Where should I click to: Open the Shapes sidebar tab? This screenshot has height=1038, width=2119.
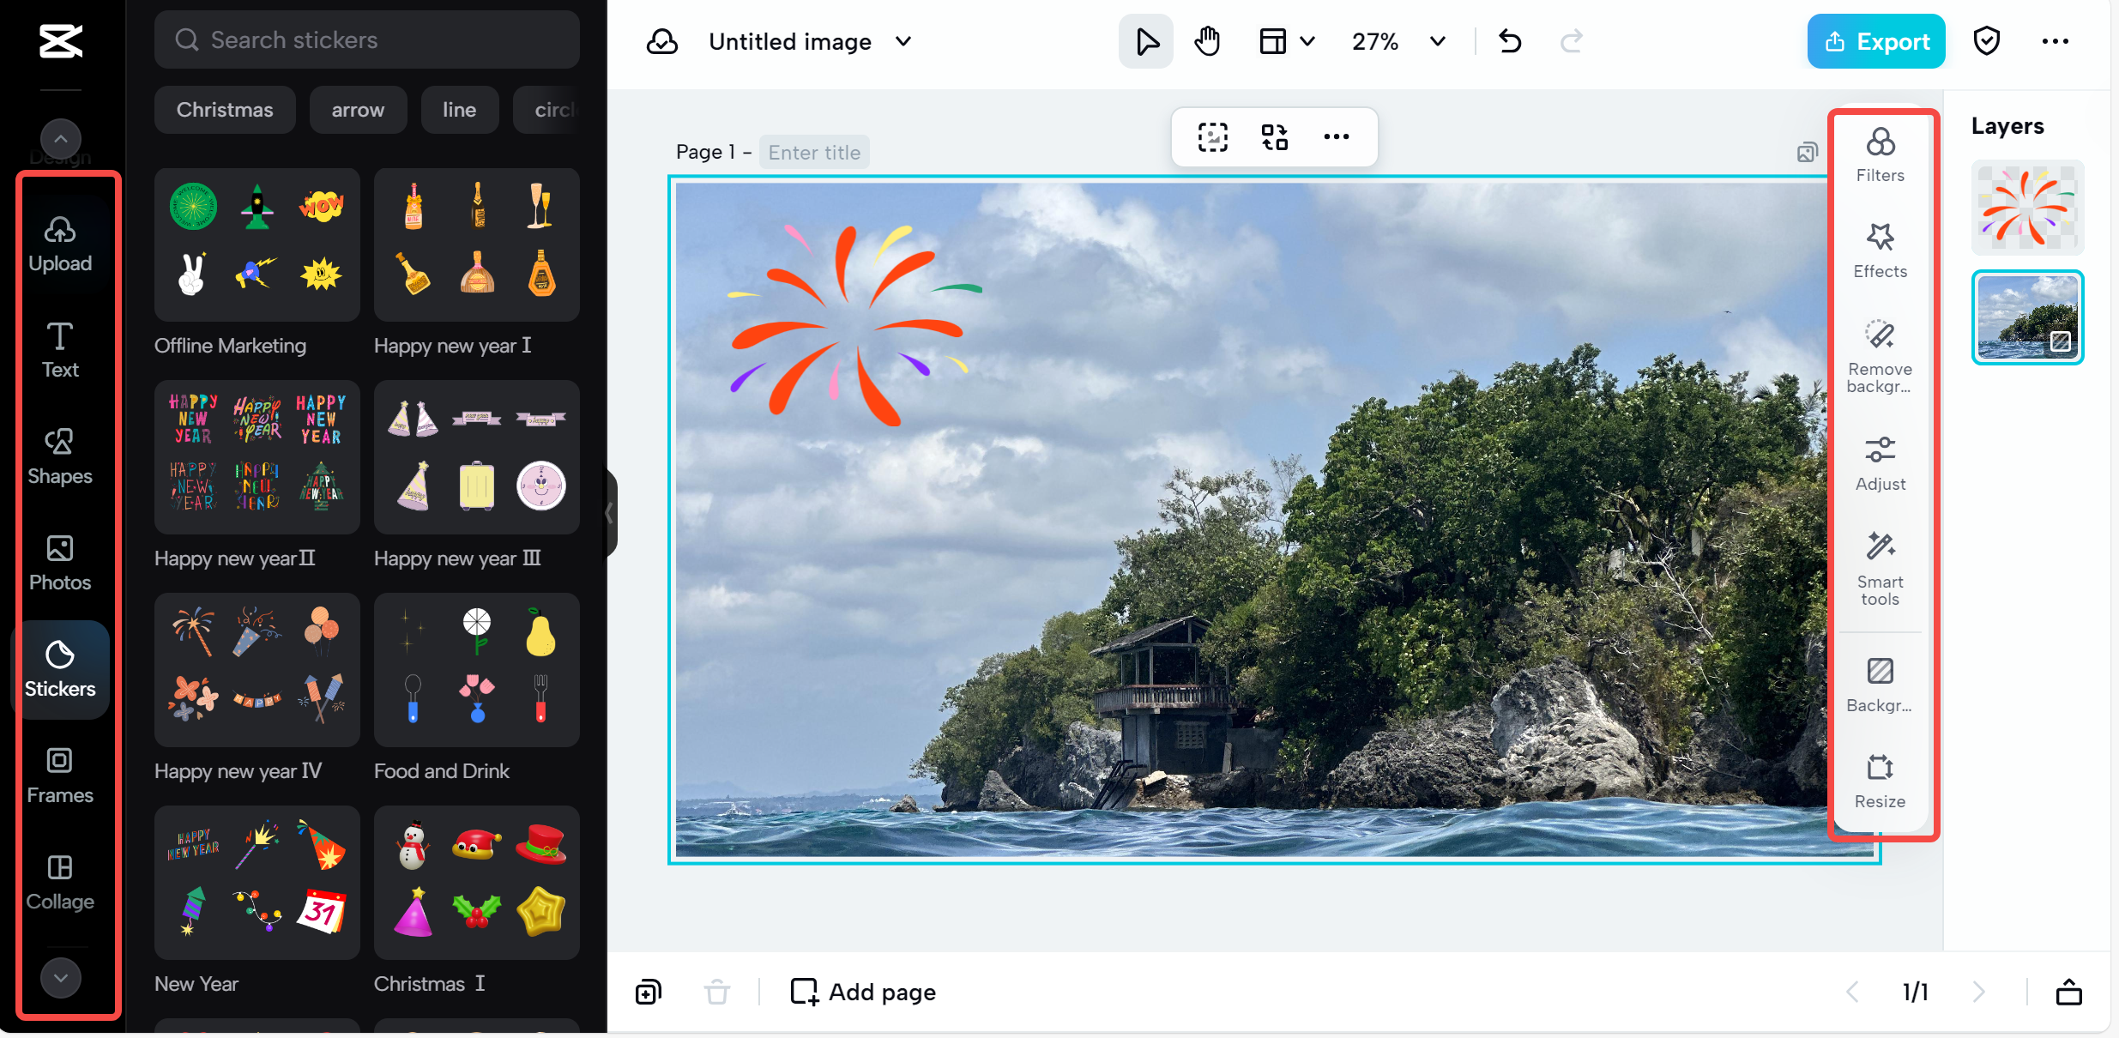coord(60,456)
